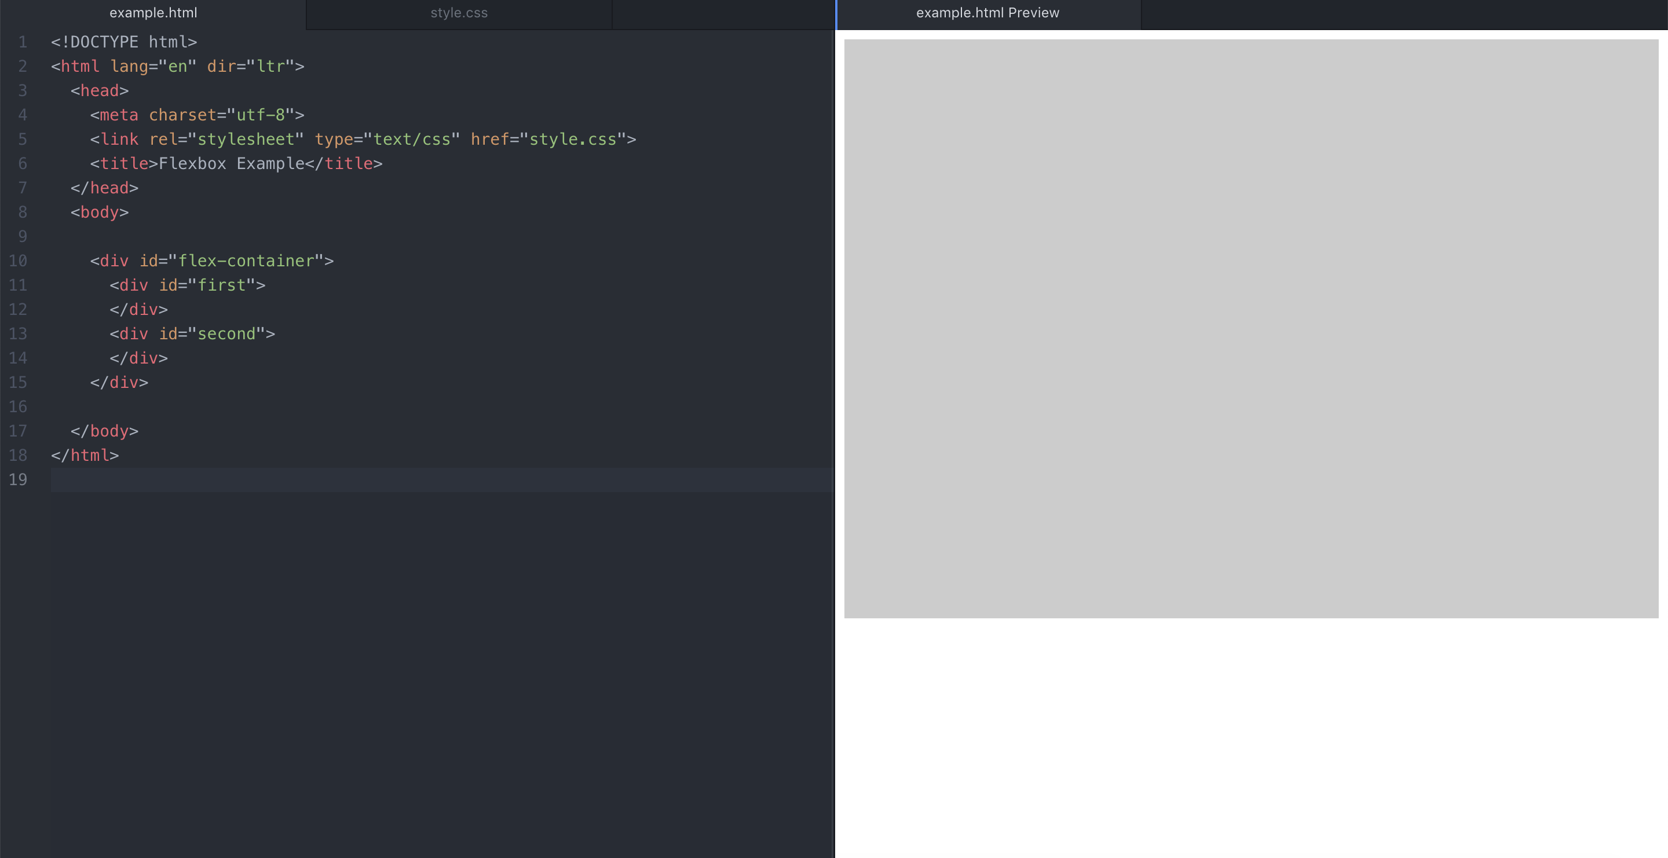Click the highlighted empty line 19 in editor
The height and width of the screenshot is (858, 1668).
click(x=440, y=479)
